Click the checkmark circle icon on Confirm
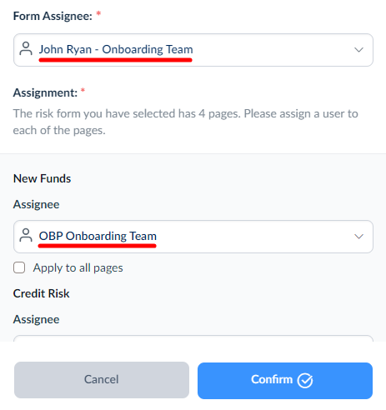This screenshot has height=410, width=386. [x=305, y=380]
